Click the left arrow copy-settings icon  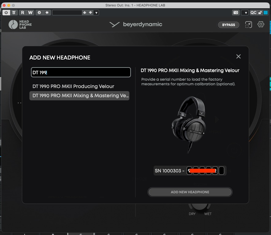click(47, 13)
